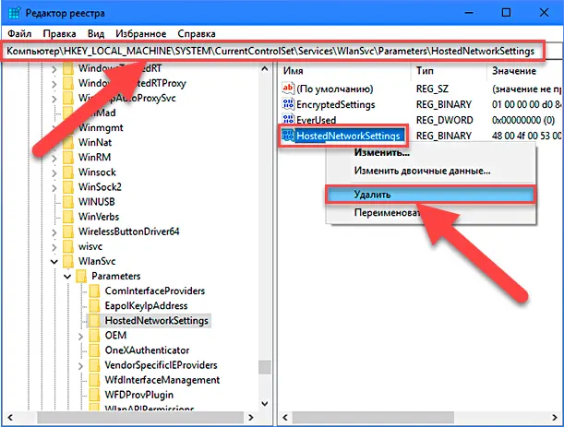
Task: Click tree pane scroll down arrow
Action: (x=265, y=403)
